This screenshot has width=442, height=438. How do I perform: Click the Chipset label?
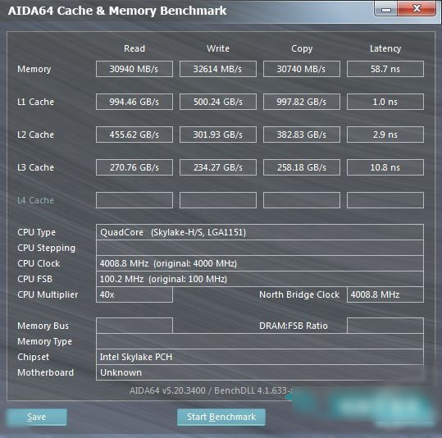(33, 357)
